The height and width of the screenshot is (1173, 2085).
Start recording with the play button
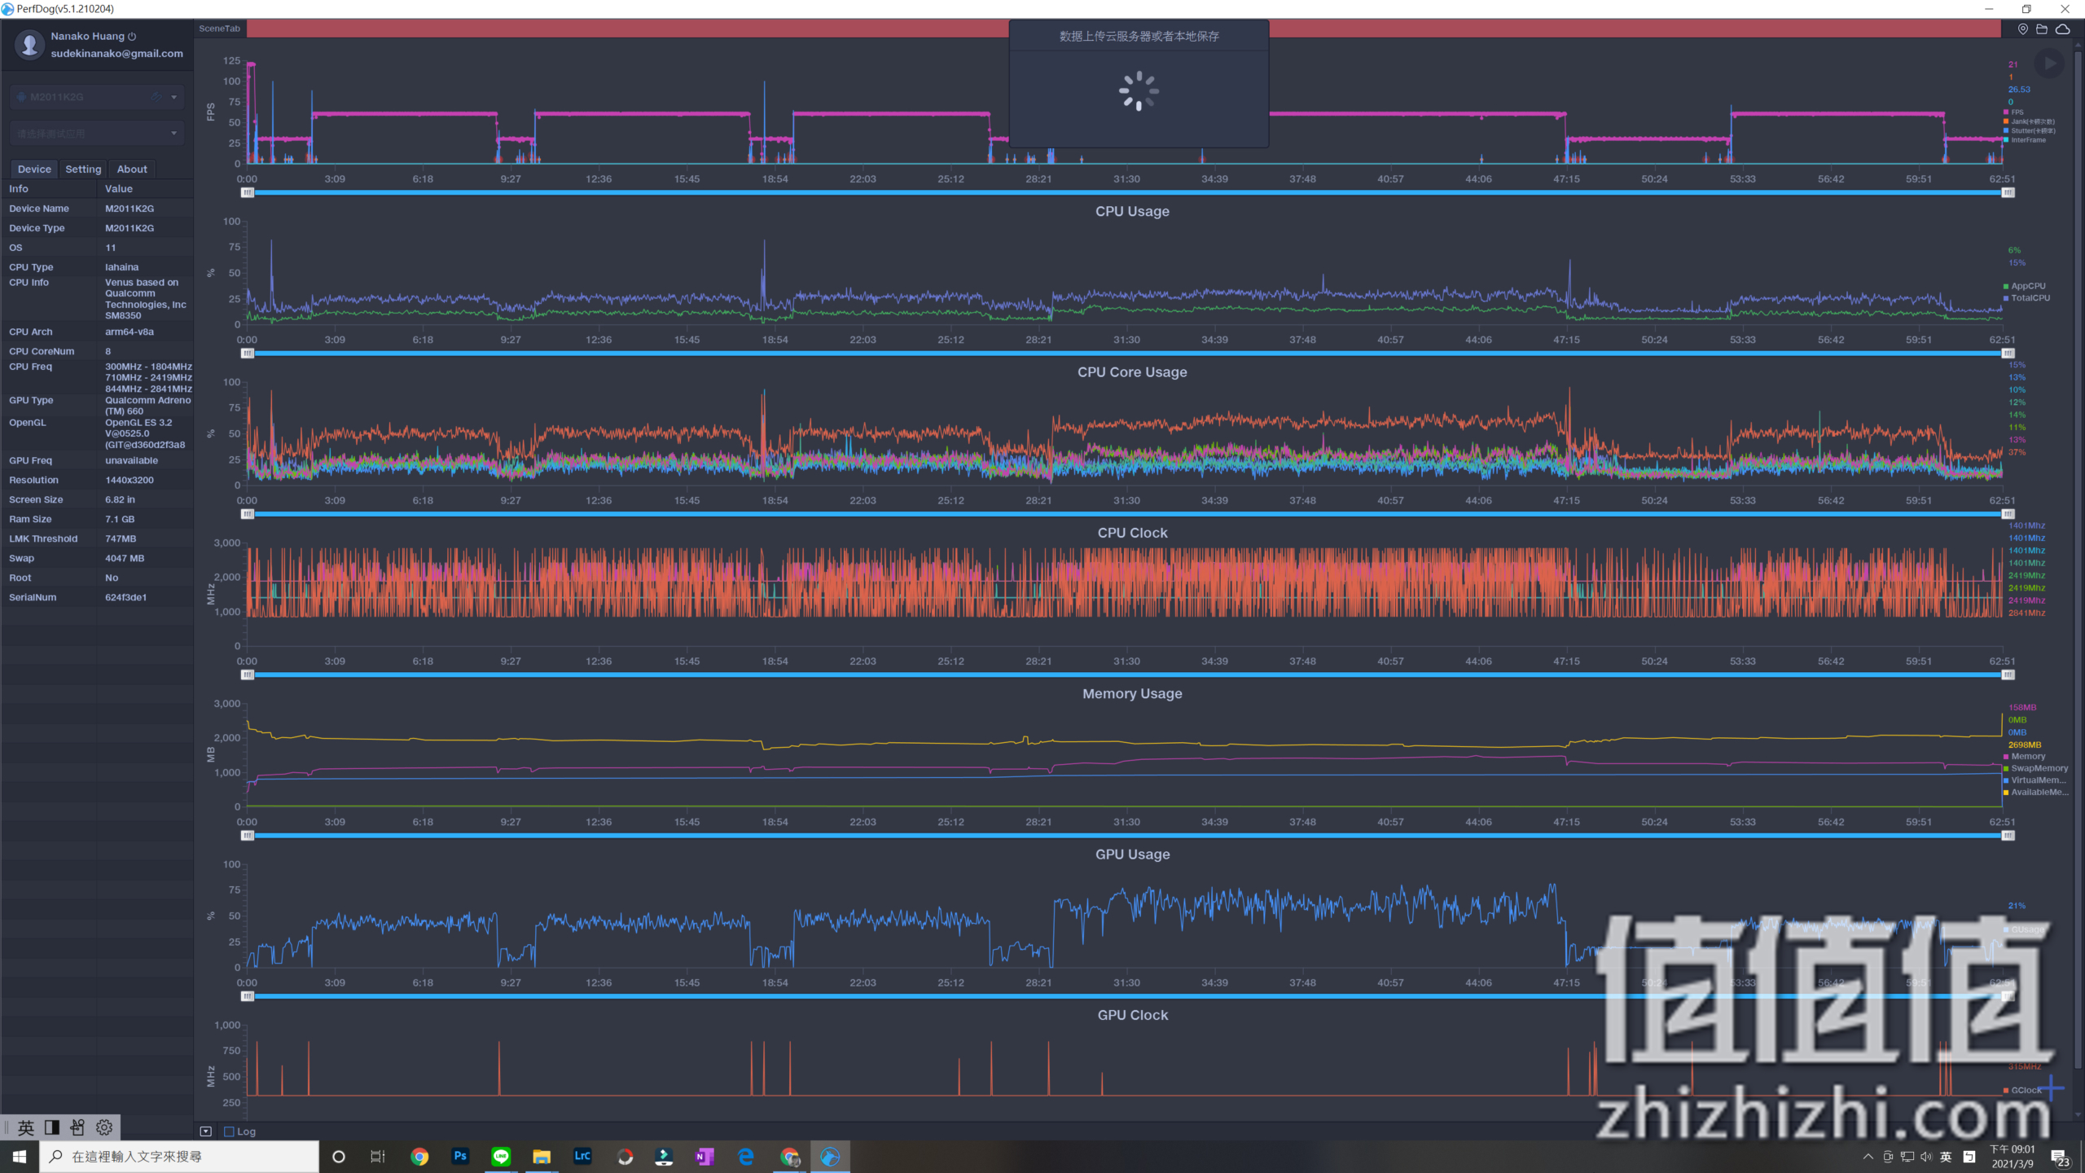click(x=2049, y=63)
